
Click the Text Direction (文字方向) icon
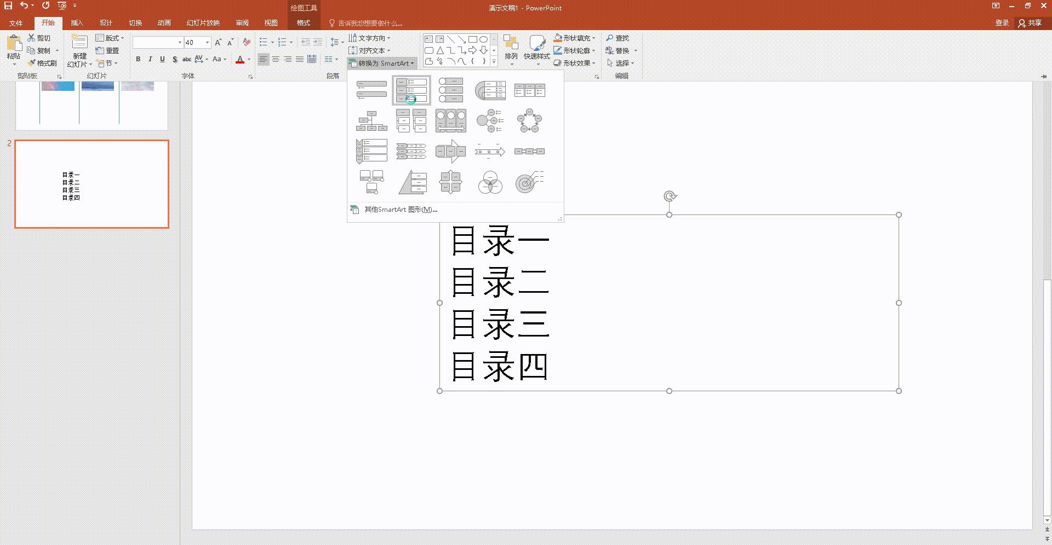(x=369, y=38)
